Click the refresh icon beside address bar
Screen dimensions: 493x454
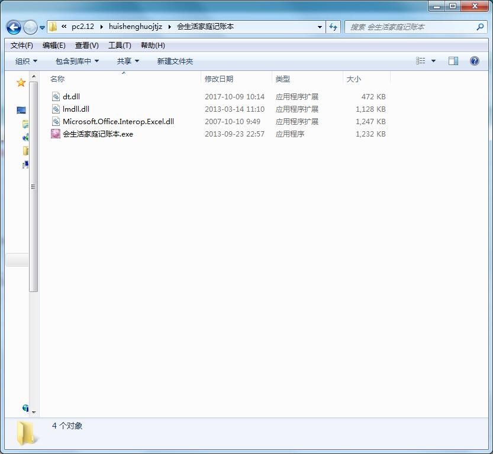coord(333,27)
